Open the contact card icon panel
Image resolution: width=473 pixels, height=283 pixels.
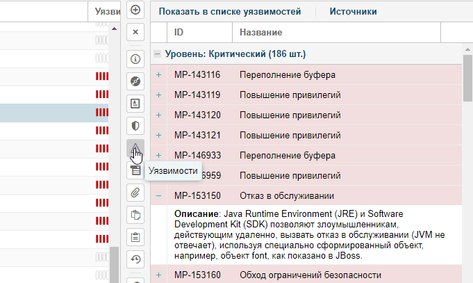tap(135, 104)
